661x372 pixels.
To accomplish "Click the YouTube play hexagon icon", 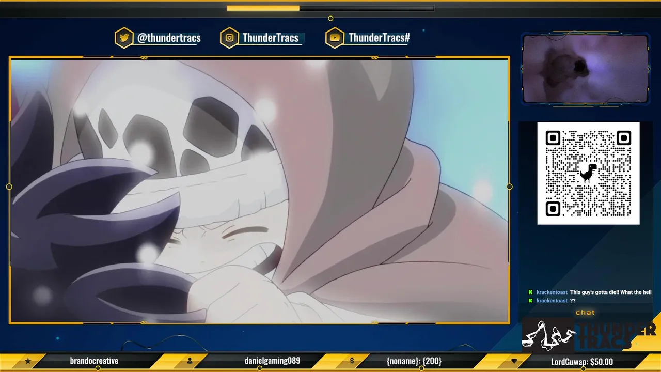I will click(335, 38).
